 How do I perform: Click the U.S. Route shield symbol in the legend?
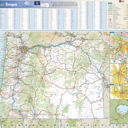[x=110, y=21]
